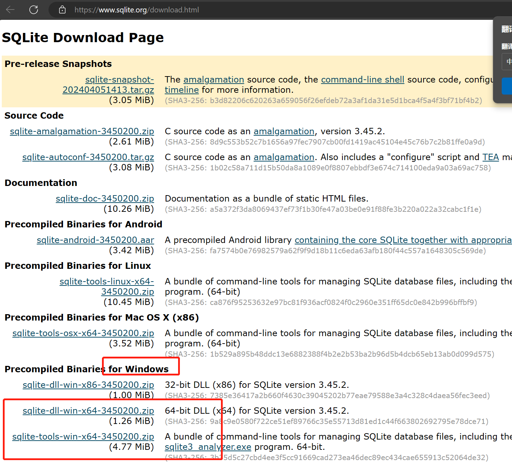Download sqlite-dll-win-x64-3450200.zip
The image size is (512, 464).
coord(88,411)
